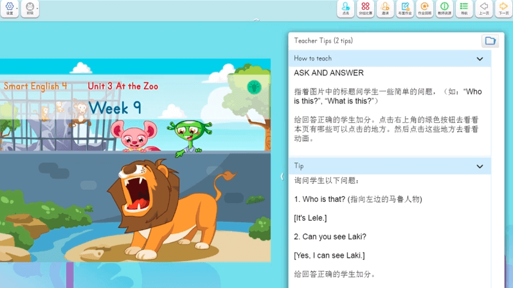Click the green alien character
Viewport: 513px width, 288px height.
pyautogui.click(x=189, y=138)
